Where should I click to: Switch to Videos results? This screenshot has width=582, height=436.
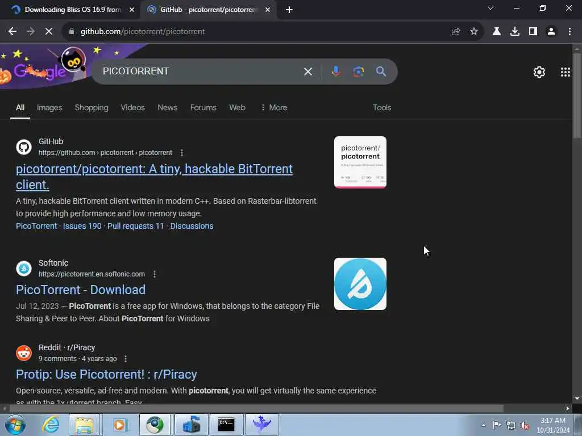click(x=132, y=107)
